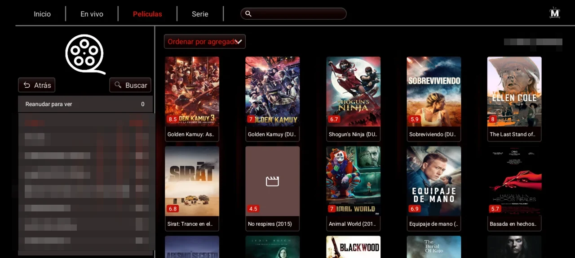Screen dimensions: 575x258
Task: Click the top search input field
Action: coord(293,14)
